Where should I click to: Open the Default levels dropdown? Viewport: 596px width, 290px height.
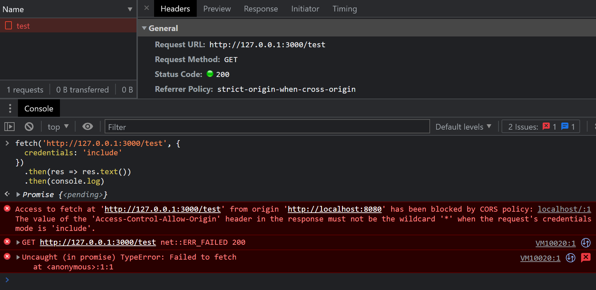pos(463,127)
